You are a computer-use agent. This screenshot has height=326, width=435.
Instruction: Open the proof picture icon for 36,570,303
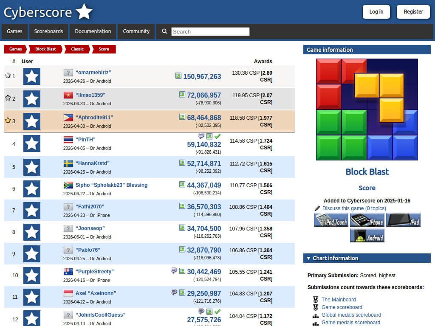[182, 206]
